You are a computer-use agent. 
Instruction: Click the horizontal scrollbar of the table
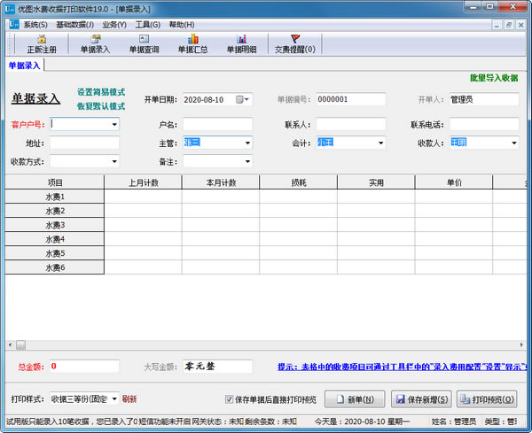tap(266, 344)
